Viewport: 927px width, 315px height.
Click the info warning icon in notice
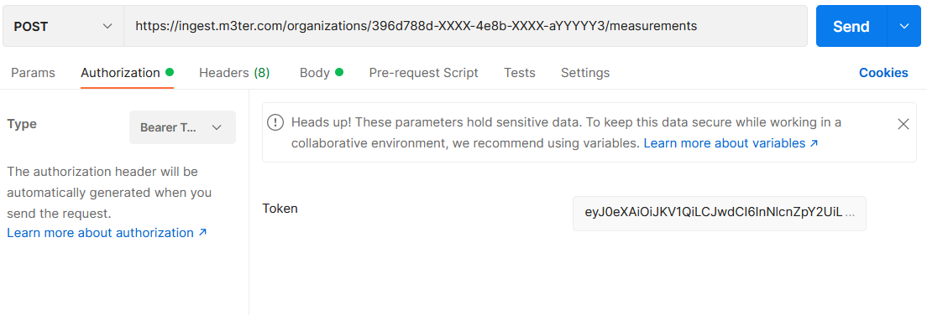(x=275, y=122)
